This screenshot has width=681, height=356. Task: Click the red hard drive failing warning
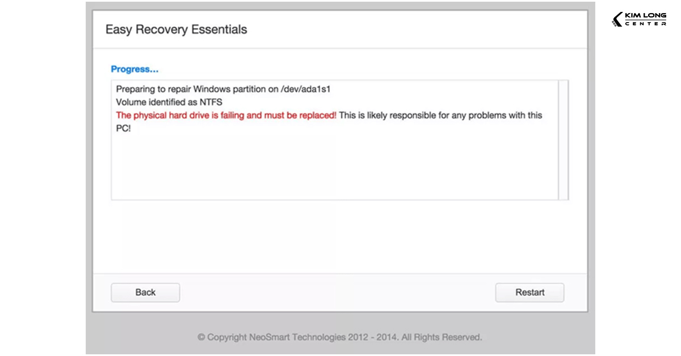pyautogui.click(x=226, y=115)
